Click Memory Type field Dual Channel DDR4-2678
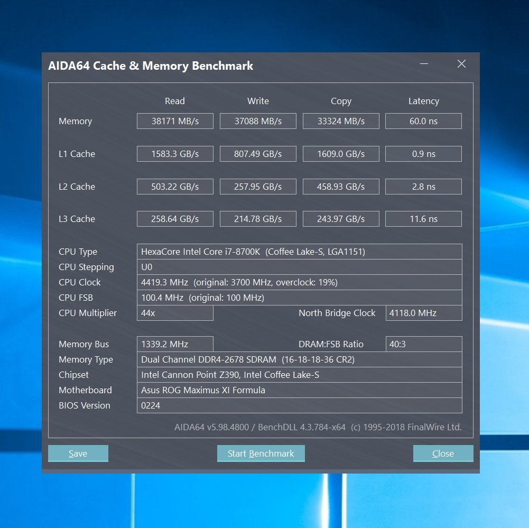529x528 pixels. [x=300, y=359]
